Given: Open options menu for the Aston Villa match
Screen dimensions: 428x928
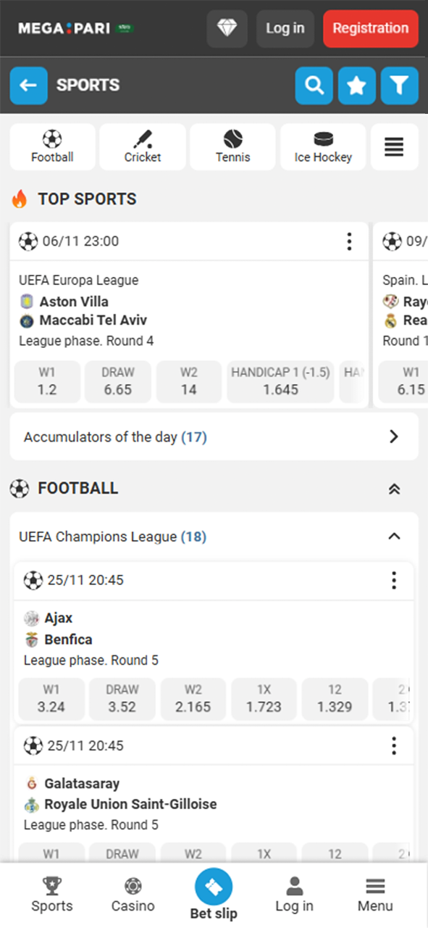Looking at the screenshot, I should pyautogui.click(x=349, y=241).
